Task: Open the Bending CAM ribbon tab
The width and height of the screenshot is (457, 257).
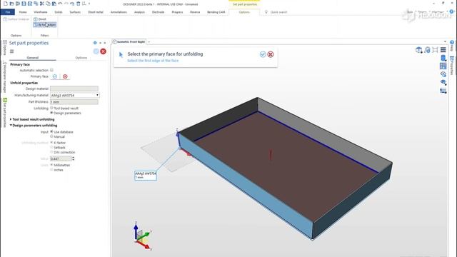Action: (216, 12)
